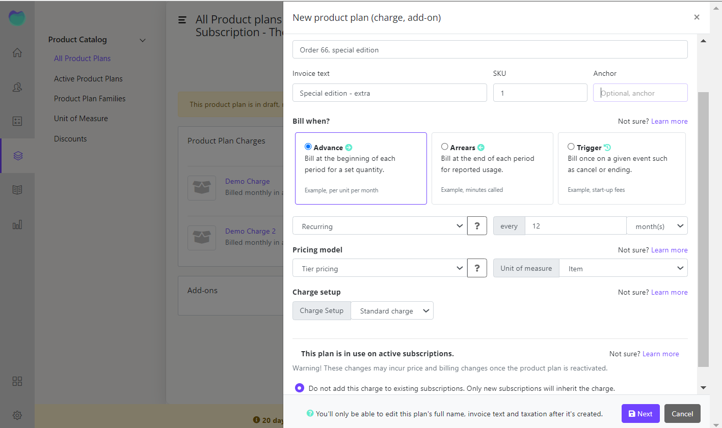Open the customers icon in sidebar

pyautogui.click(x=17, y=87)
